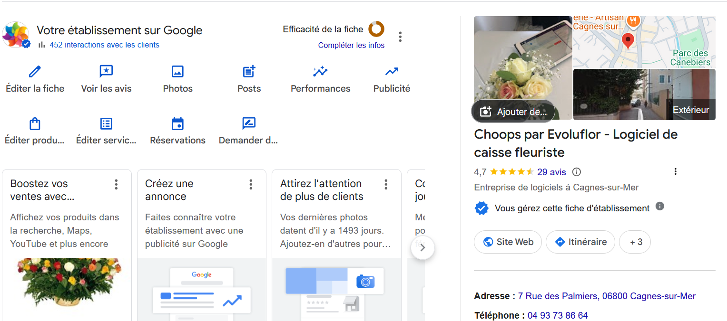Click the Itinéraire button

(580, 242)
